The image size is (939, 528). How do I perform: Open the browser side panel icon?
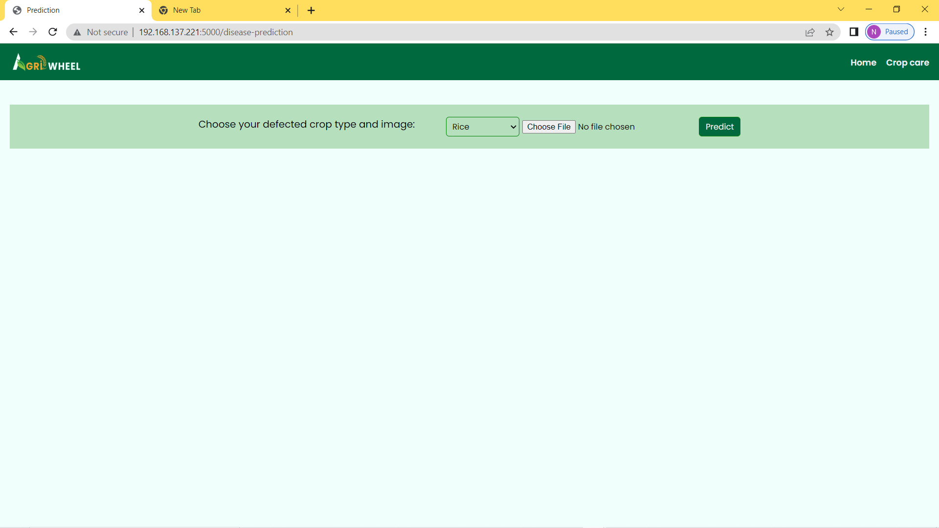click(854, 32)
